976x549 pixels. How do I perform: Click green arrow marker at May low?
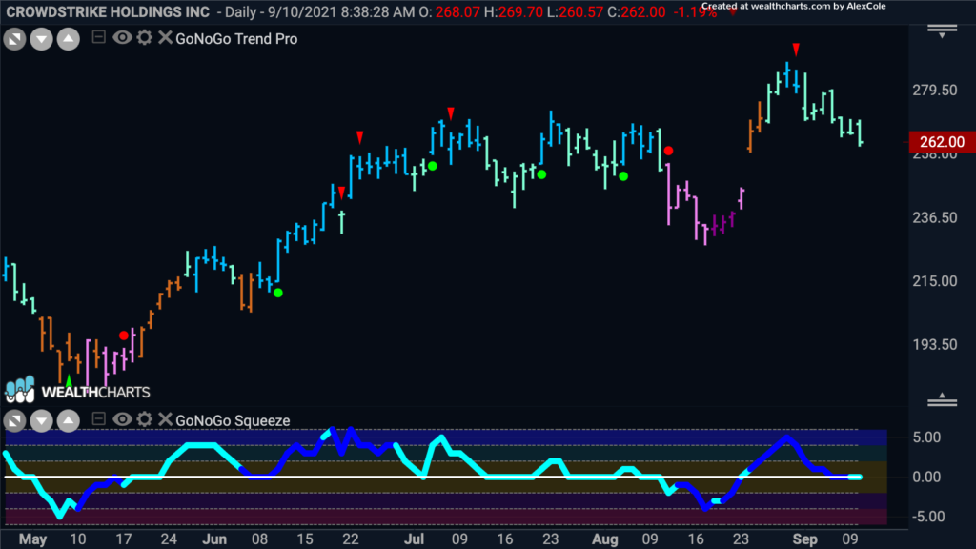pyautogui.click(x=69, y=379)
